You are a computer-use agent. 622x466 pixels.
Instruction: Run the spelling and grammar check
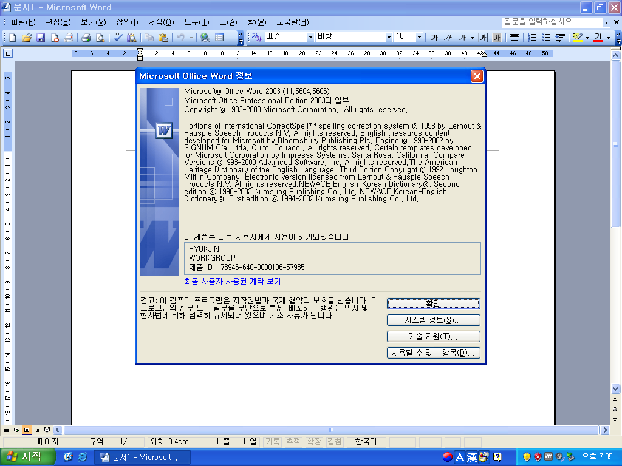(117, 38)
